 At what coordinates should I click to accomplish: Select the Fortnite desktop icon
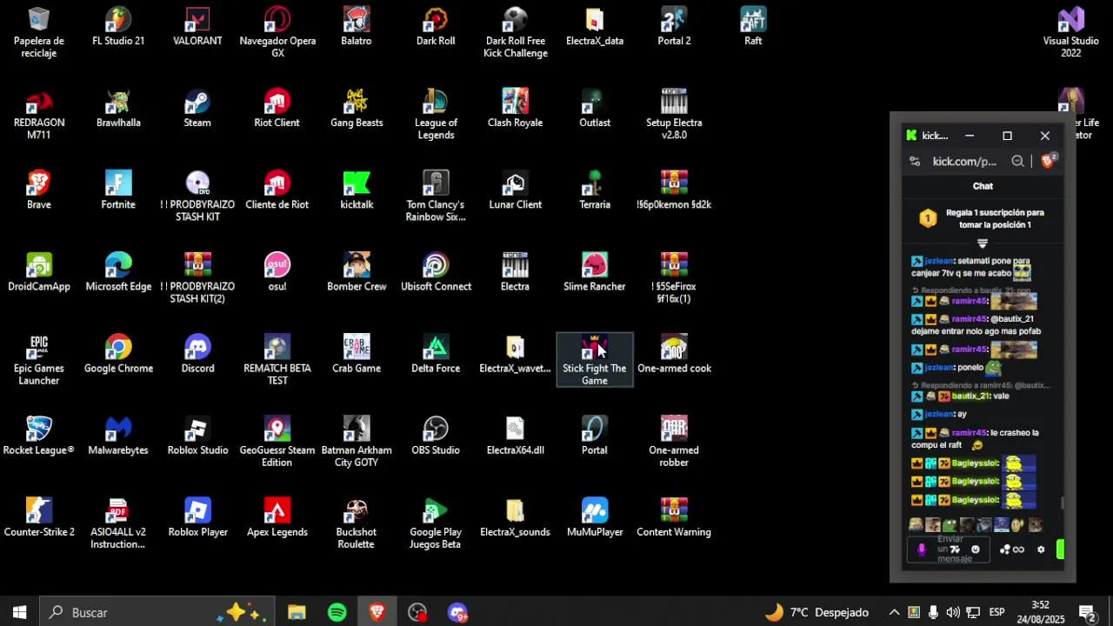118,190
